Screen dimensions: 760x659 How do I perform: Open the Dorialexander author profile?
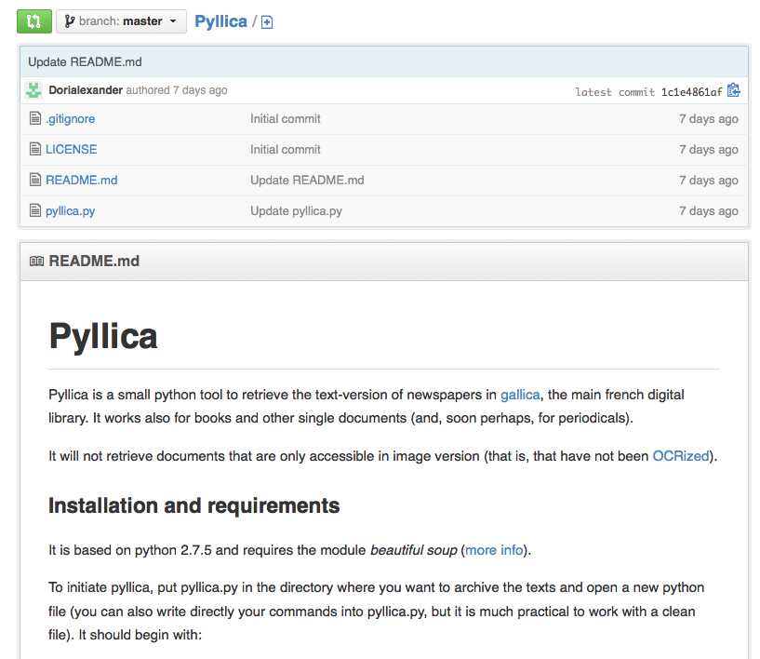(x=86, y=90)
